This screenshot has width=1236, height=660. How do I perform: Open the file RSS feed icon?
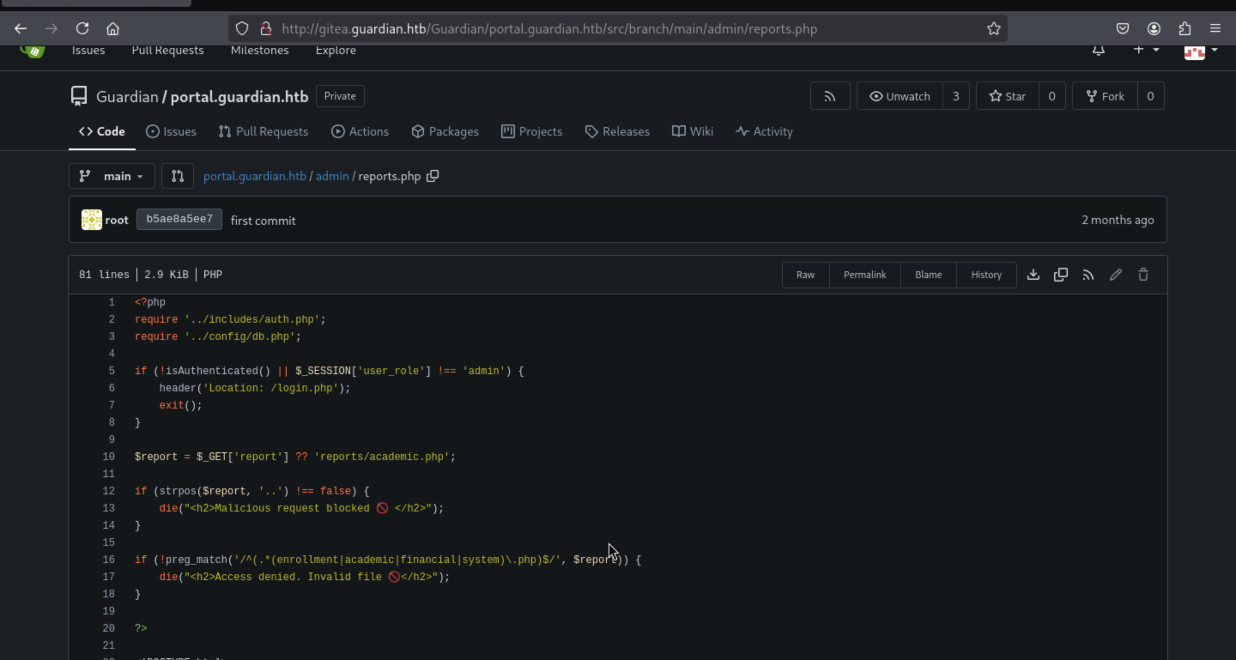point(1088,275)
